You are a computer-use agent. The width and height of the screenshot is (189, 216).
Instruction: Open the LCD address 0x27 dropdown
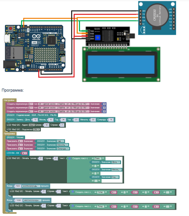point(32,125)
